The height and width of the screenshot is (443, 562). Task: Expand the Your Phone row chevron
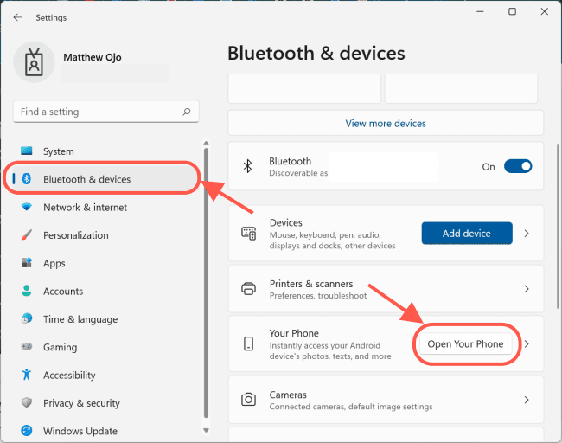[527, 344]
